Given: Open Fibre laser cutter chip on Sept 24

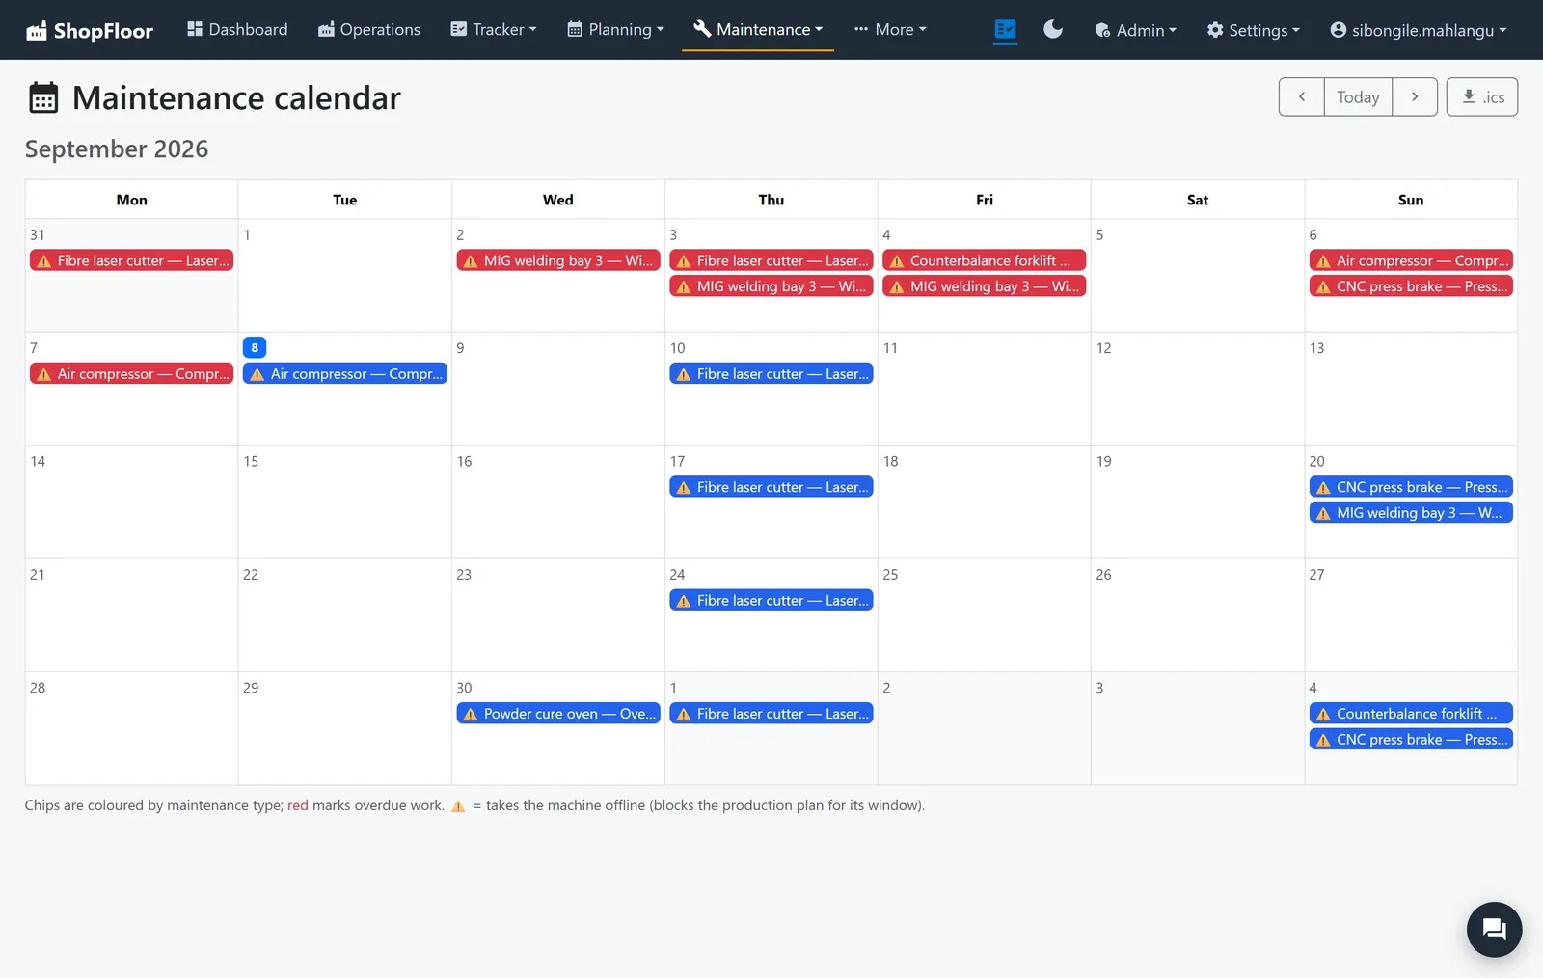Looking at the screenshot, I should [771, 601].
